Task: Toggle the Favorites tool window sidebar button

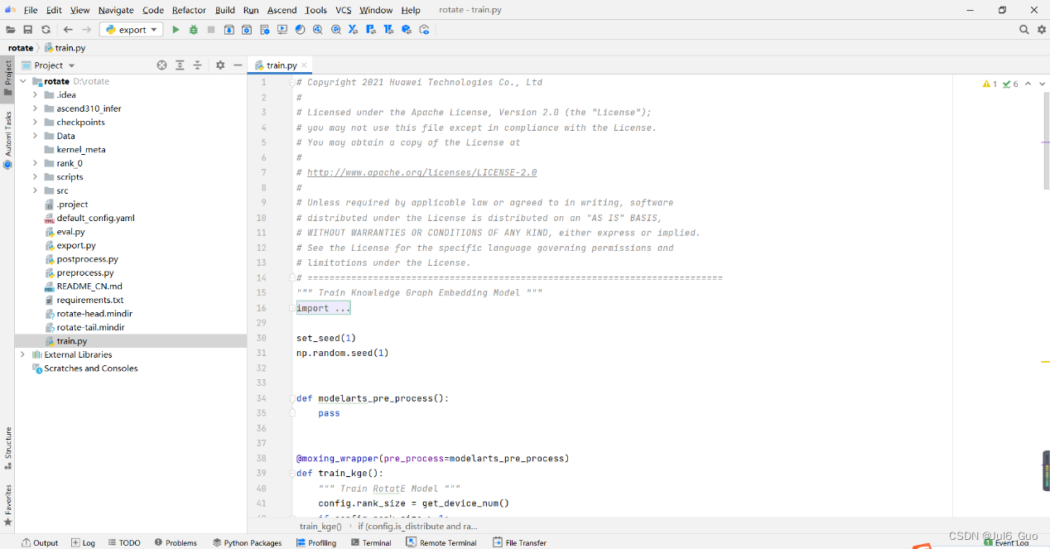Action: (7, 505)
